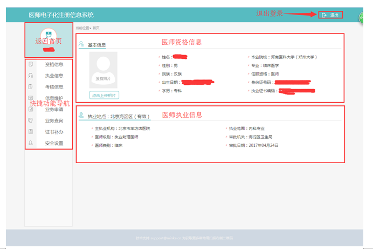
Task: Click the 基本信息 section person icon
Action: pos(81,44)
